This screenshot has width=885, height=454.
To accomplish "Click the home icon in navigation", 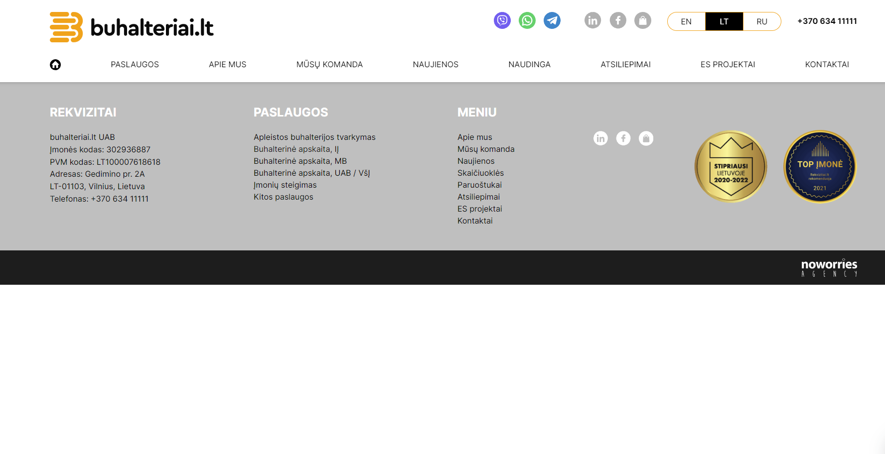I will [55, 65].
